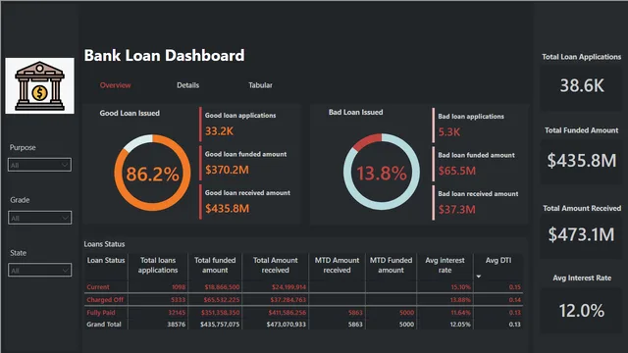Click the $37,284,763 amount received cell
628x353 pixels.
[x=288, y=300]
